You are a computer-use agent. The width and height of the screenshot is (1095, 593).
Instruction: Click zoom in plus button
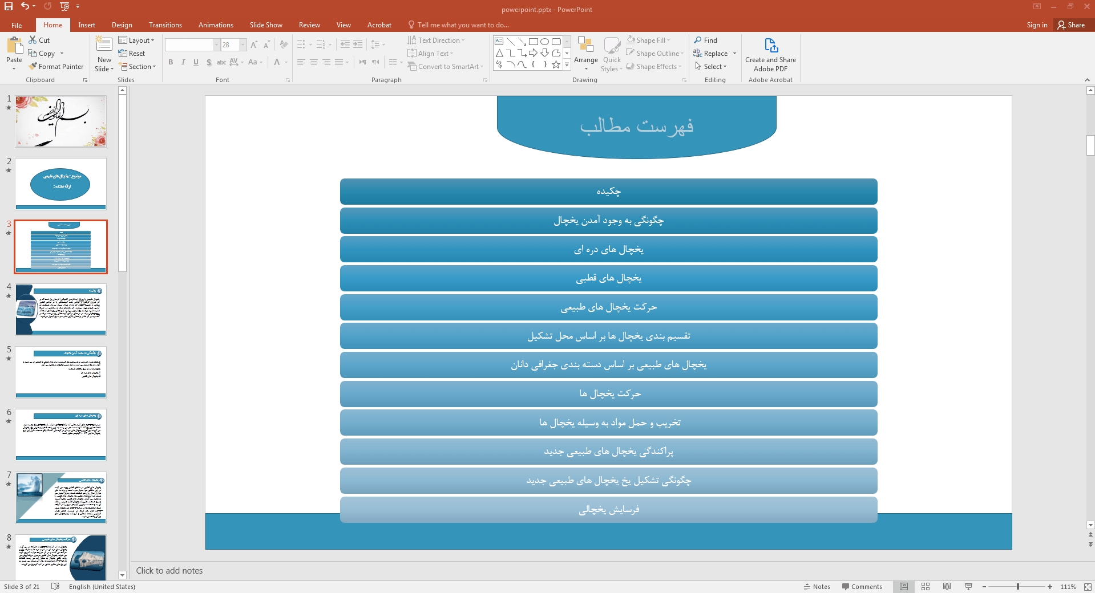click(1050, 587)
